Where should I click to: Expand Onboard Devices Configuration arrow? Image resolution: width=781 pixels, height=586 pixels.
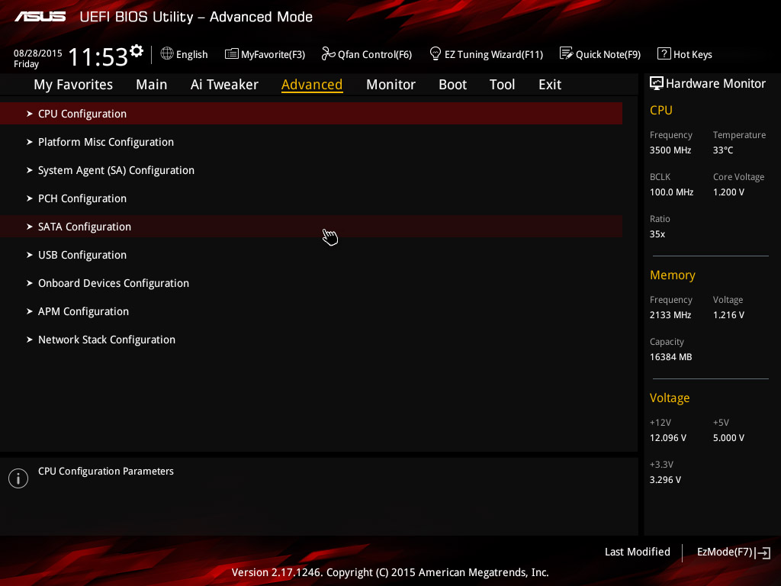(30, 283)
